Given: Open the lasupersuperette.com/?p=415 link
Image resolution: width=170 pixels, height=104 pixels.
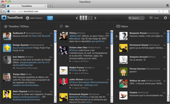Looking at the screenshot, I should point(35,62).
